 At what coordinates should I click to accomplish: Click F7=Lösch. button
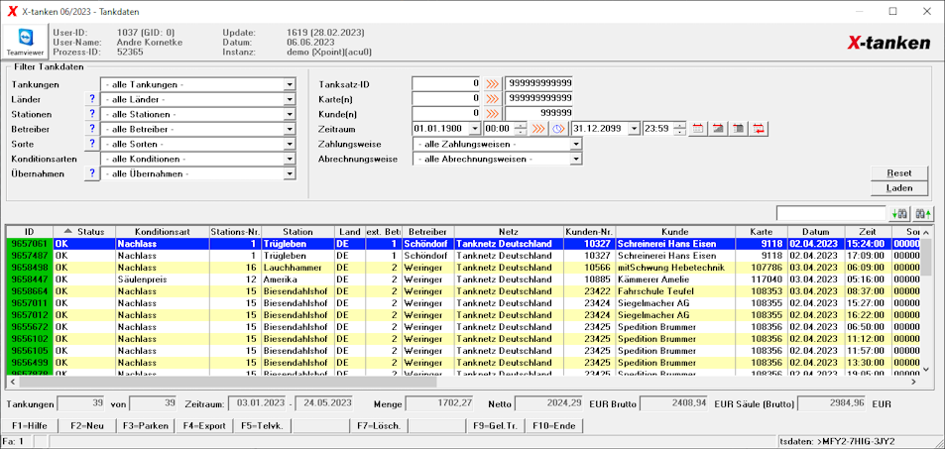[x=379, y=425]
